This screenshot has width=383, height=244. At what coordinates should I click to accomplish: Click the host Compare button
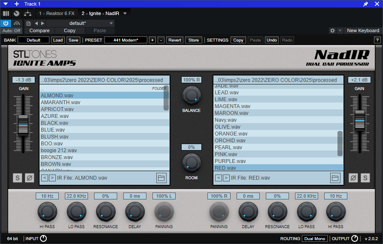coord(40,31)
